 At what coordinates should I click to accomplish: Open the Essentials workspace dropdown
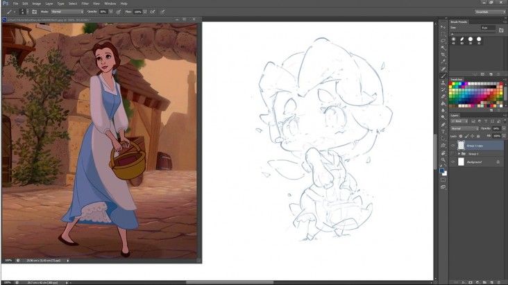(490, 12)
